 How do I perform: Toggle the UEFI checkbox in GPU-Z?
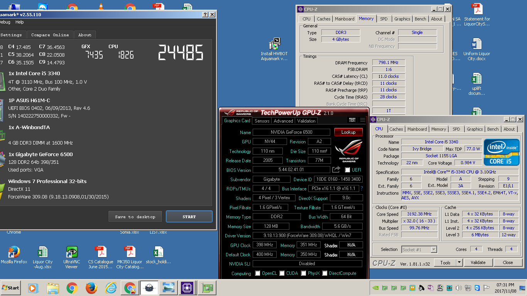(x=347, y=170)
